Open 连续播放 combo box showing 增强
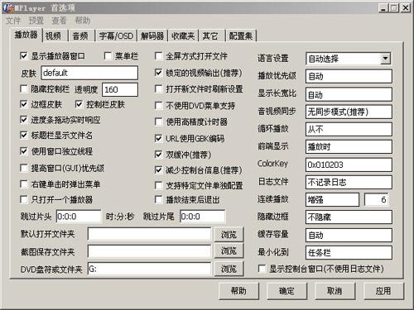414x310 pixels. pyautogui.click(x=332, y=199)
